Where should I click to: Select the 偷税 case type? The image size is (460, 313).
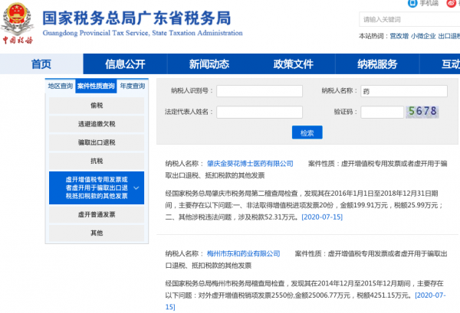point(96,105)
